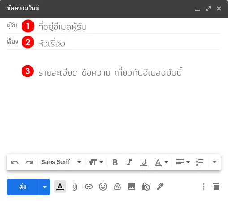
Task: Open more options three-dot menu
Action: [x=204, y=187]
